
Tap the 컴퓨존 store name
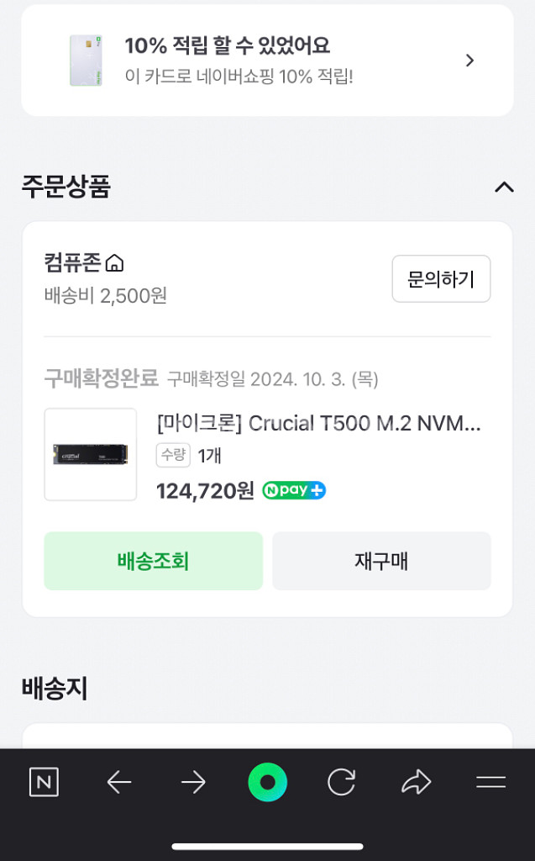[72, 263]
